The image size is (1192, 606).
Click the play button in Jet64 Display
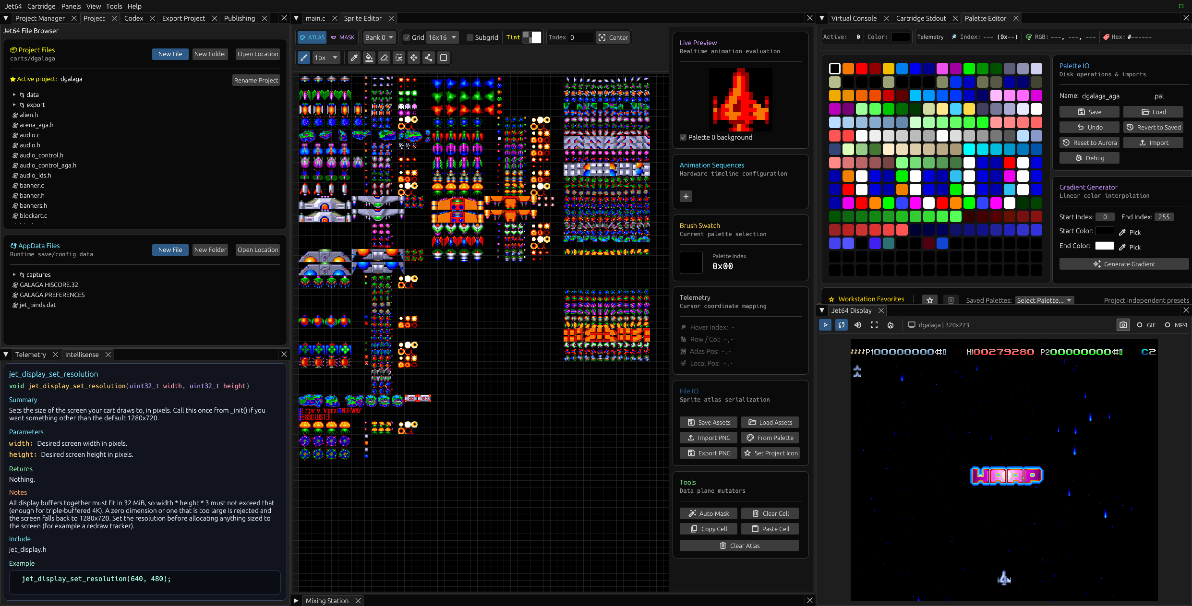click(825, 325)
